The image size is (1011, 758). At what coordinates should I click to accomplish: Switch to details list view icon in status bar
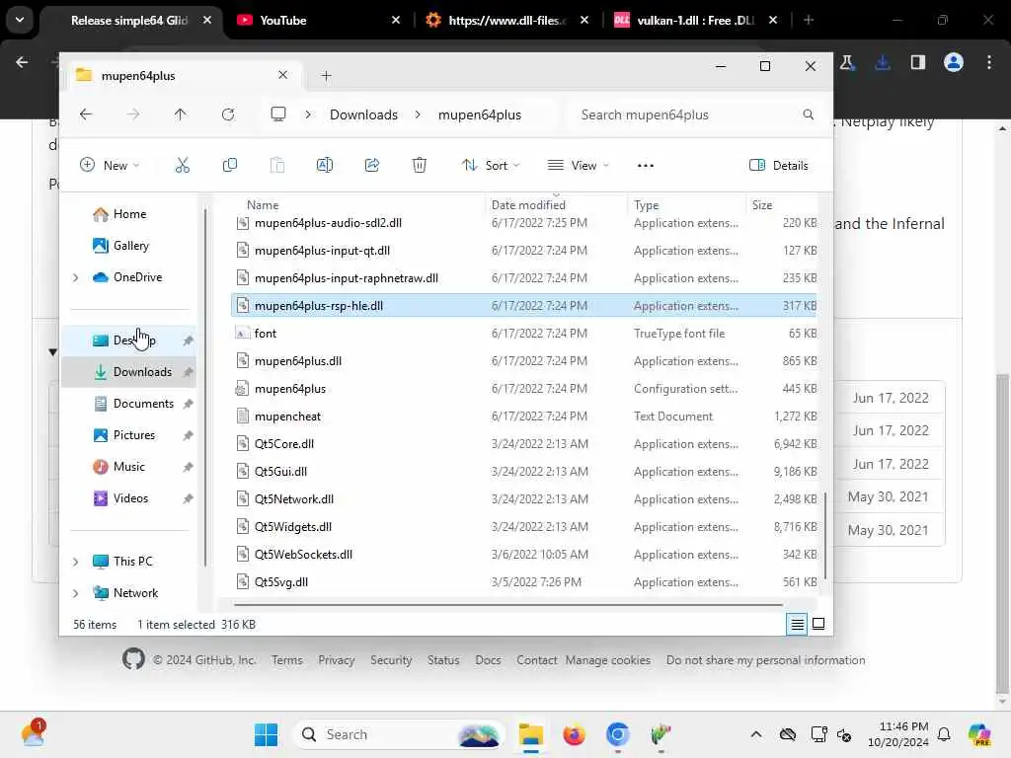pyautogui.click(x=797, y=624)
